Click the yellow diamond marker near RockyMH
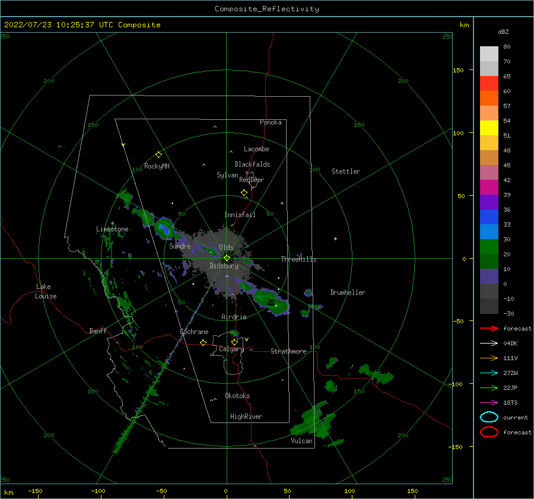 click(x=158, y=155)
